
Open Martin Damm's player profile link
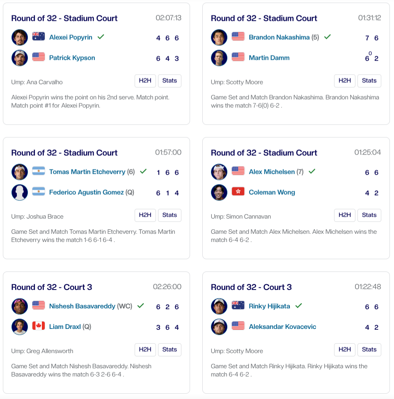pyautogui.click(x=269, y=58)
